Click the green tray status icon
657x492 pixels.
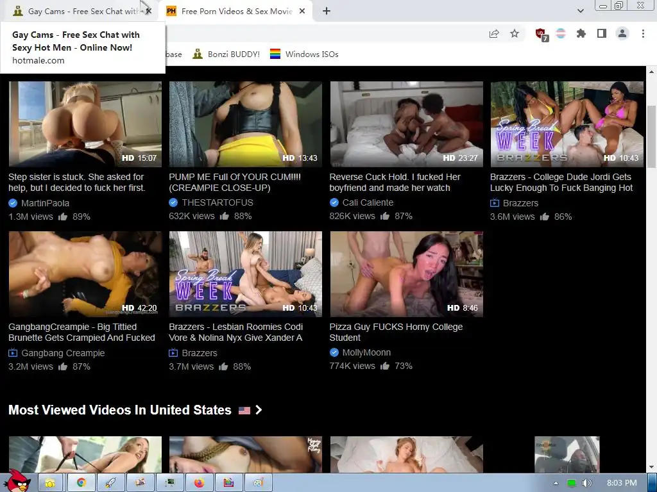click(571, 483)
